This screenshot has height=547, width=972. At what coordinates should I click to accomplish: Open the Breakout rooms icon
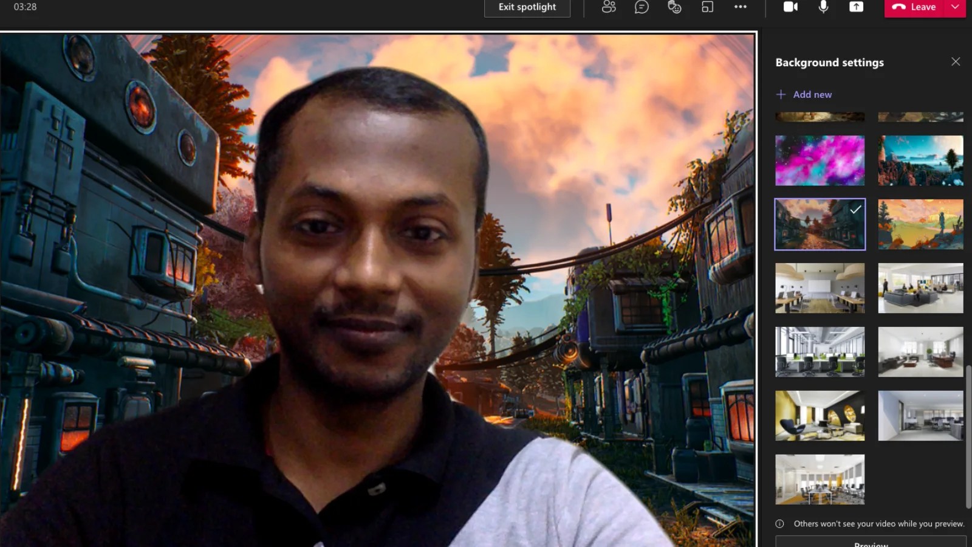707,7
